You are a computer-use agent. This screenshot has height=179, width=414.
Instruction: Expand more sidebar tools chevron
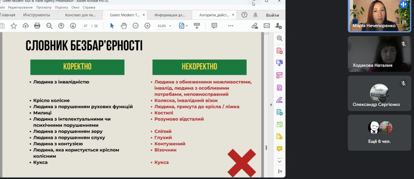click(x=279, y=161)
